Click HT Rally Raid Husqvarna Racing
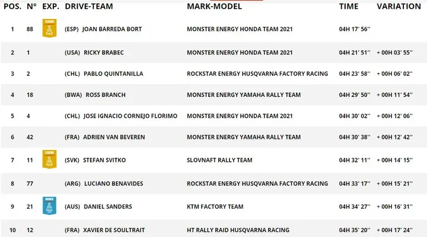427x237 pixels. coord(238,230)
